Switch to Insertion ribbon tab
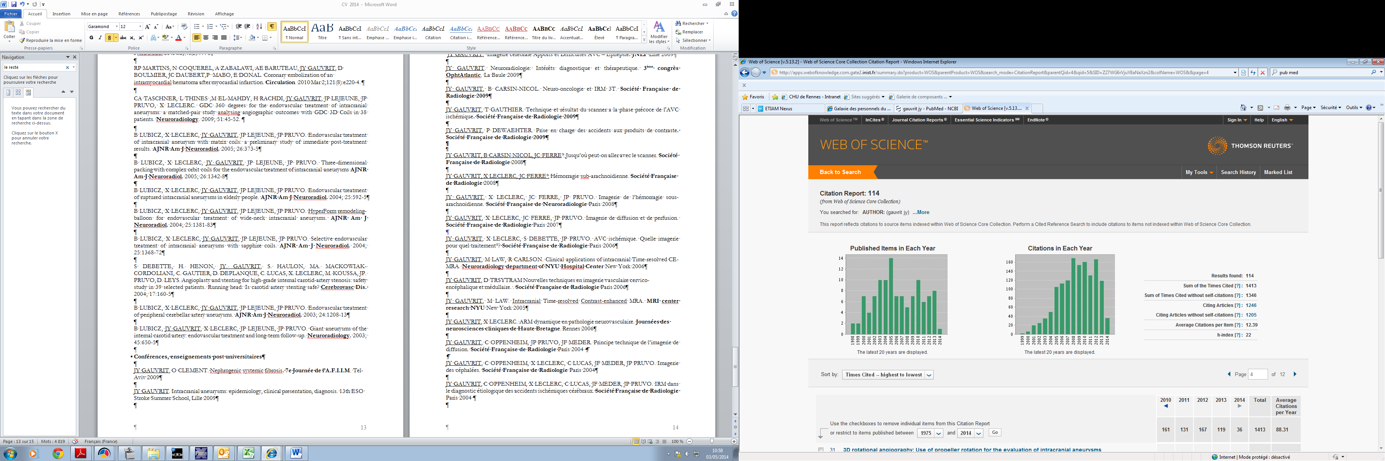The width and height of the screenshot is (1385, 461). click(x=61, y=14)
